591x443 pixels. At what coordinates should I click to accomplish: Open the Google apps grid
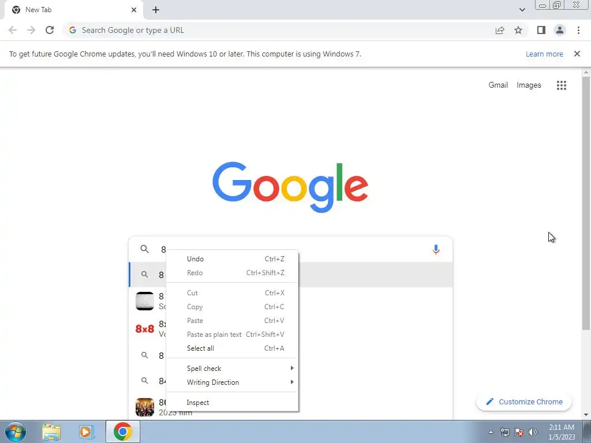(561, 85)
